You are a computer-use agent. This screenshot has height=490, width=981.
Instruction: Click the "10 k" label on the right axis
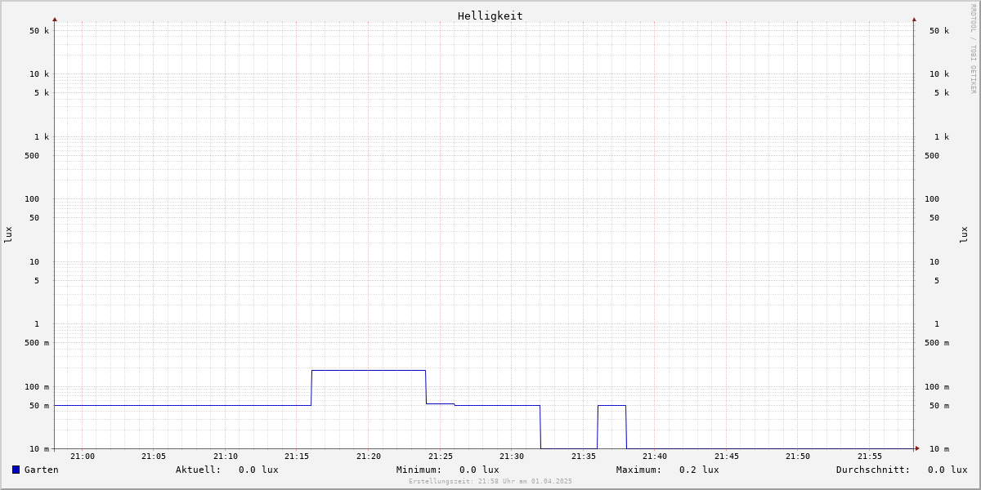pyautogui.click(x=939, y=74)
